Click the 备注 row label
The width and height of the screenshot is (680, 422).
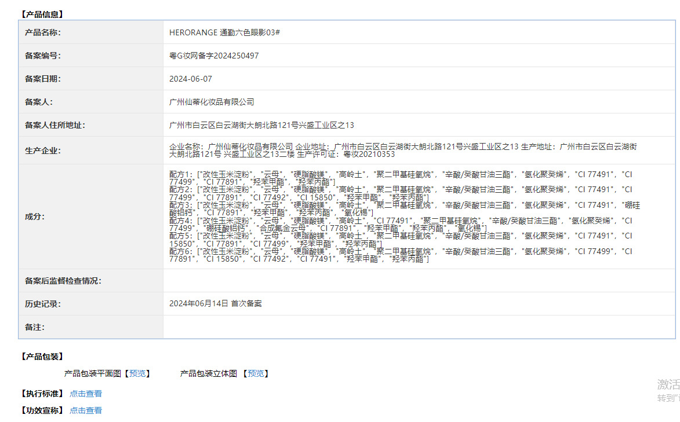[35, 327]
